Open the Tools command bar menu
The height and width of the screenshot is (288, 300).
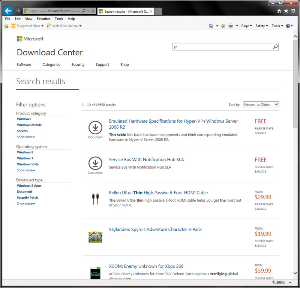coord(277,26)
